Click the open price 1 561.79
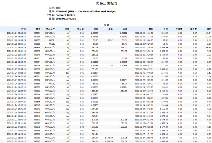This screenshot has height=143, width=212. [94, 48]
